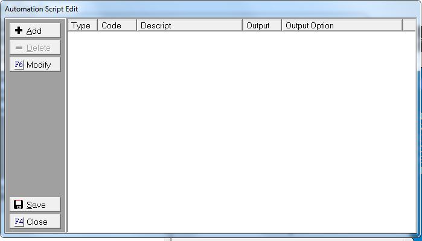Click the Output column header

pos(262,25)
